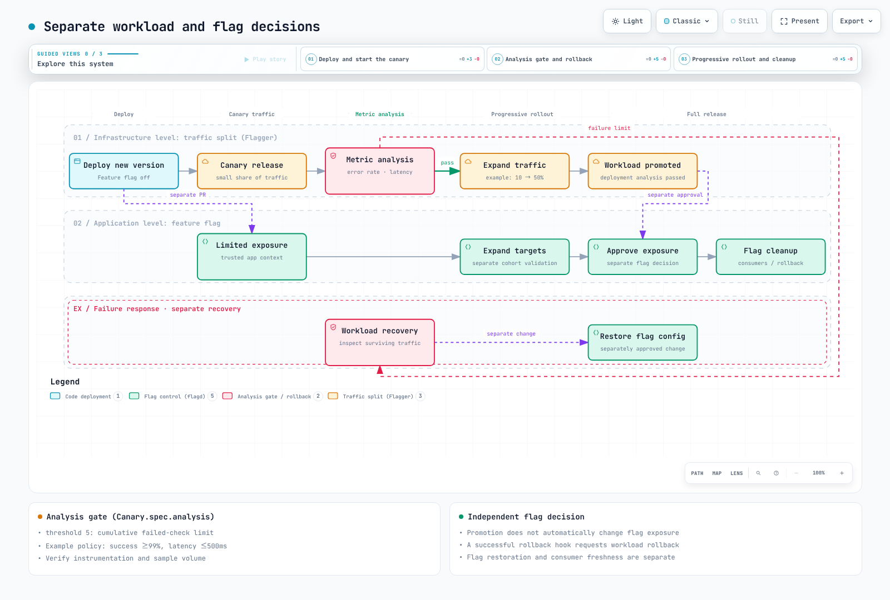The height and width of the screenshot is (600, 890).
Task: Open the Export dropdown menu
Action: (x=856, y=21)
